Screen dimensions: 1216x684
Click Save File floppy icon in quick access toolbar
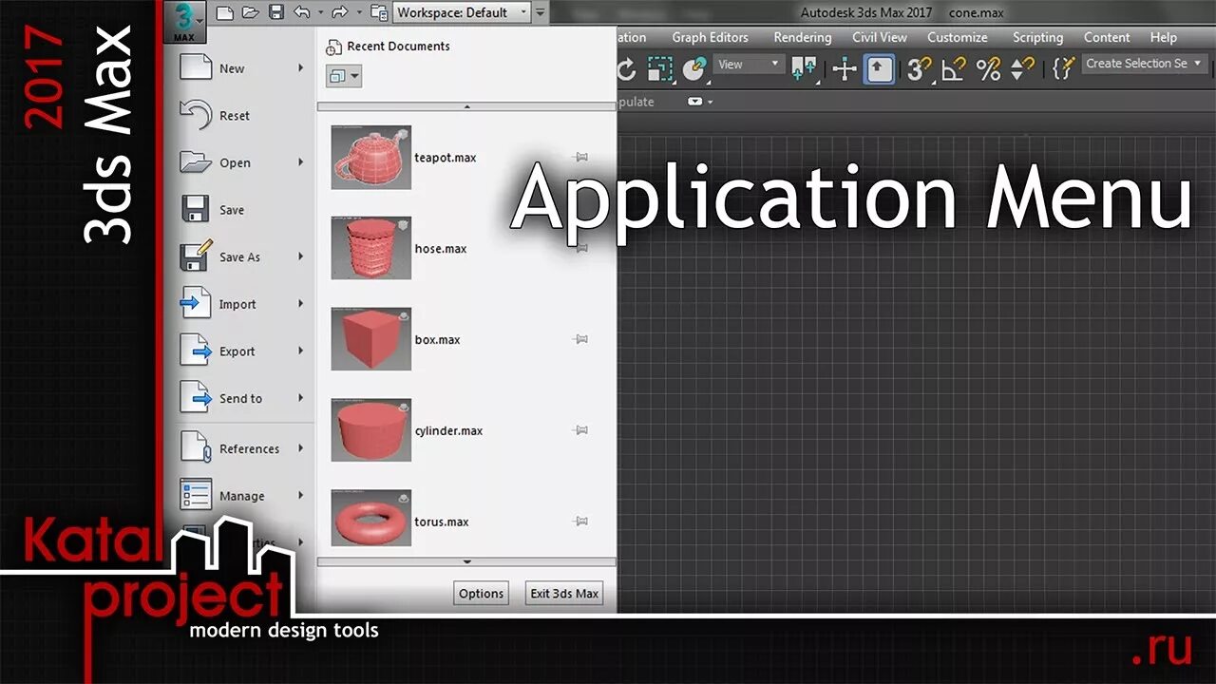click(276, 12)
